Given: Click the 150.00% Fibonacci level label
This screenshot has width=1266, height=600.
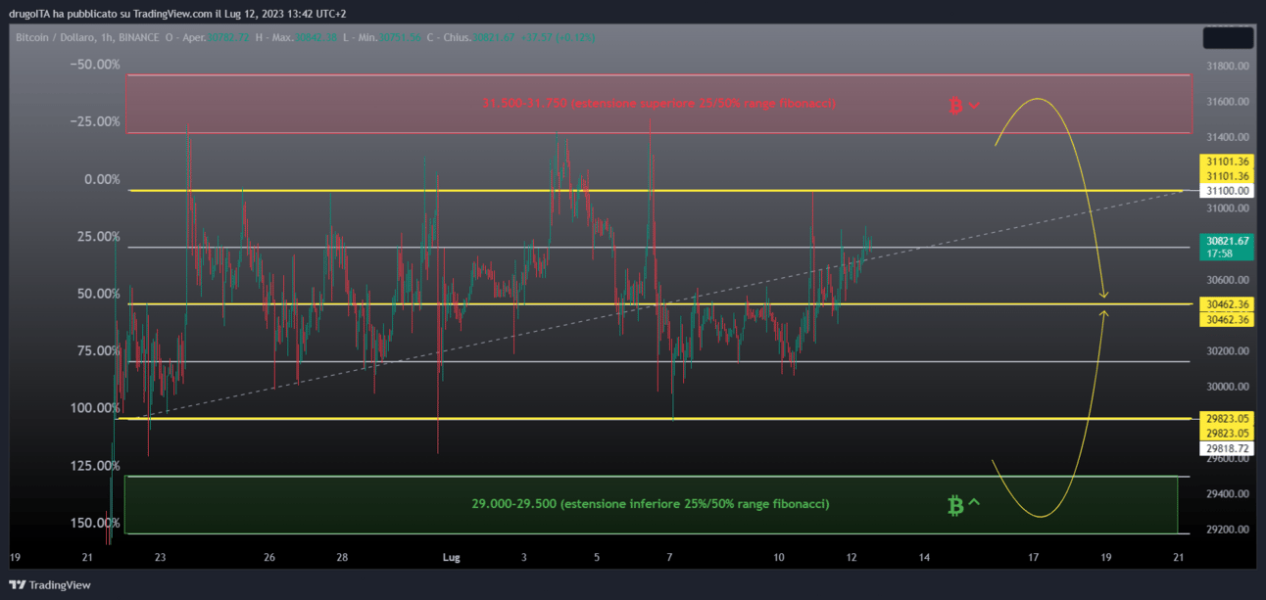Looking at the screenshot, I should pos(95,523).
